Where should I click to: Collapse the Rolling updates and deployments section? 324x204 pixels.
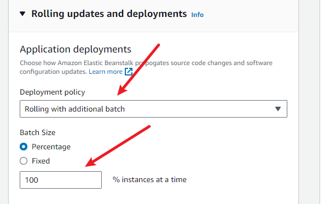22,14
